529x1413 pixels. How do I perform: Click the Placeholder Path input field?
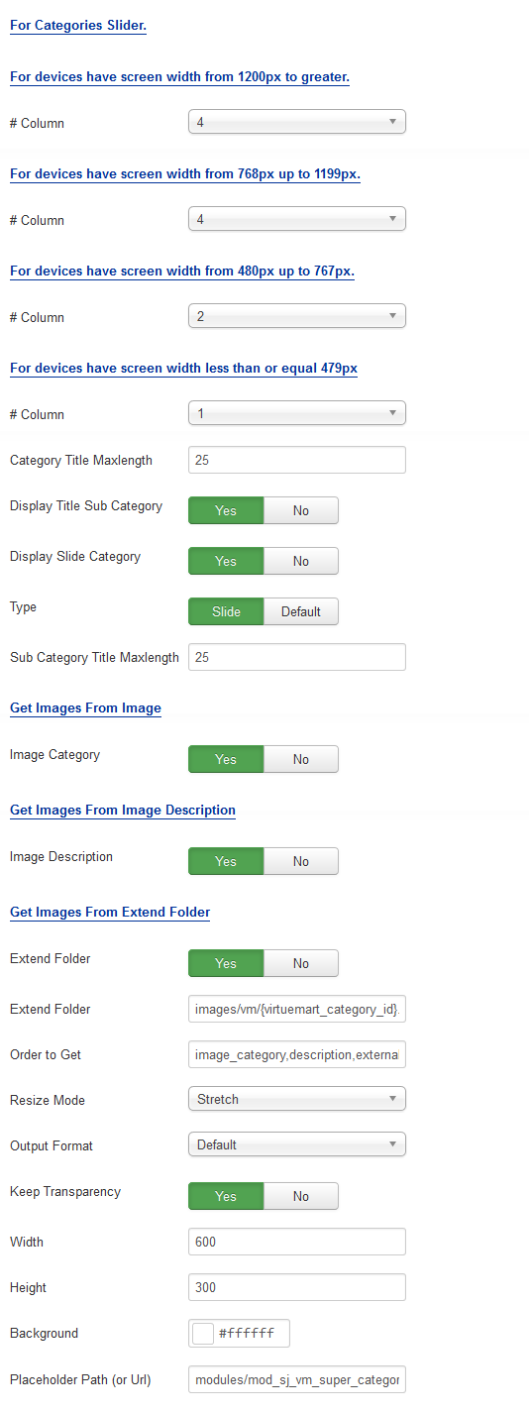(x=297, y=1379)
